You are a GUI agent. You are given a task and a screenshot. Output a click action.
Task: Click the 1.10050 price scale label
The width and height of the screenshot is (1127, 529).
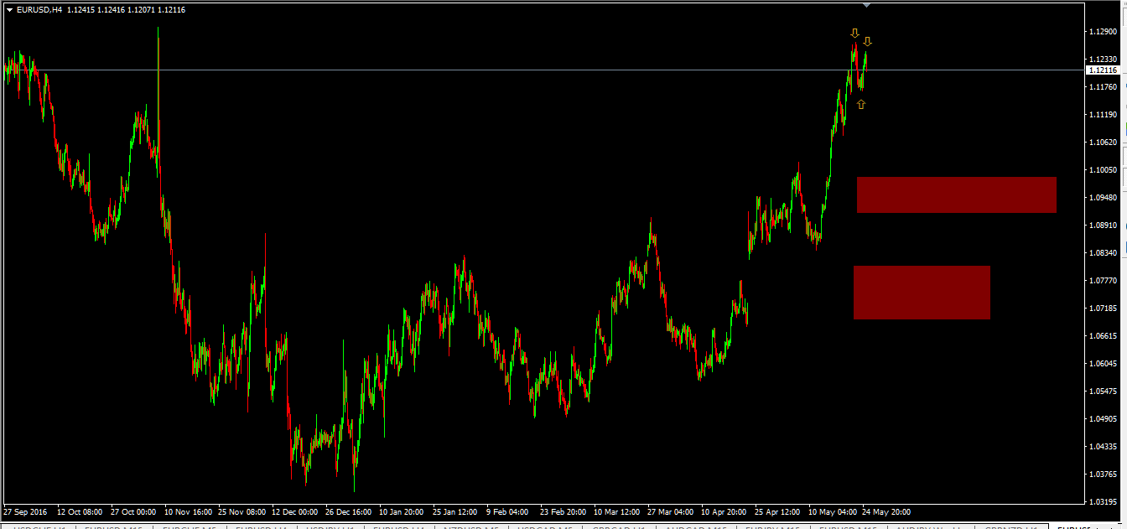click(1102, 170)
